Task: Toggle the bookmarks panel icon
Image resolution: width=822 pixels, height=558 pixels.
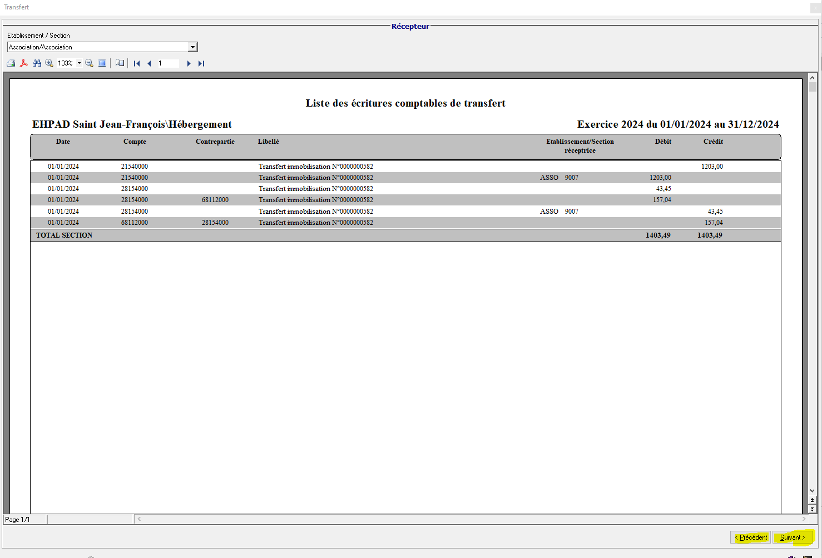Action: coord(120,63)
